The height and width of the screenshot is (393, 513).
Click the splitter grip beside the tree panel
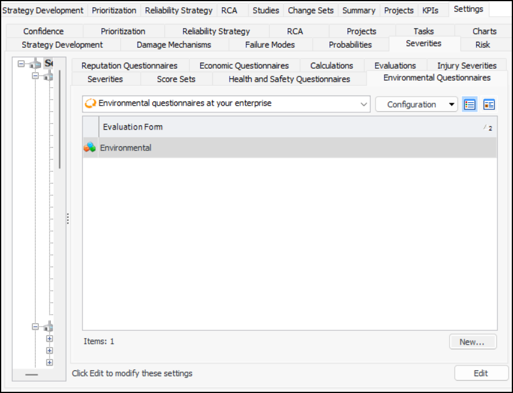pos(68,219)
